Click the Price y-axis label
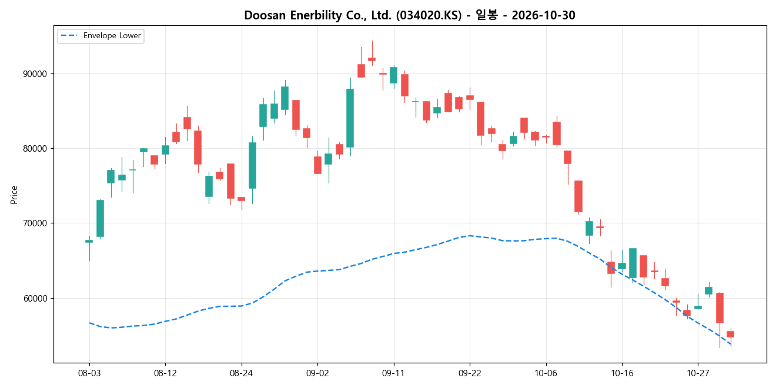Screen dimensions: 776x388 click(14, 195)
